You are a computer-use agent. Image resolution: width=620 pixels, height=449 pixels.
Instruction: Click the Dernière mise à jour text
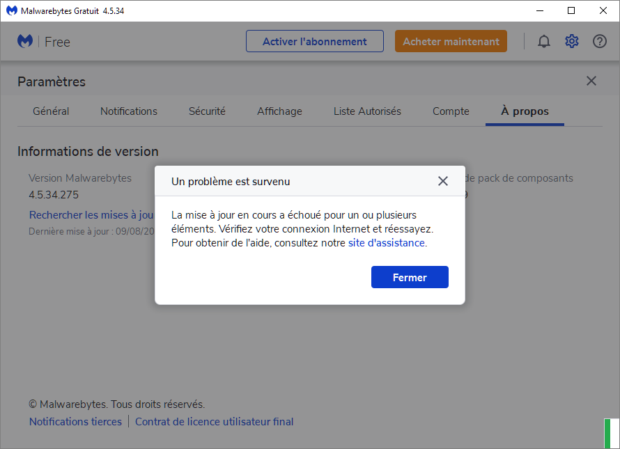(91, 232)
